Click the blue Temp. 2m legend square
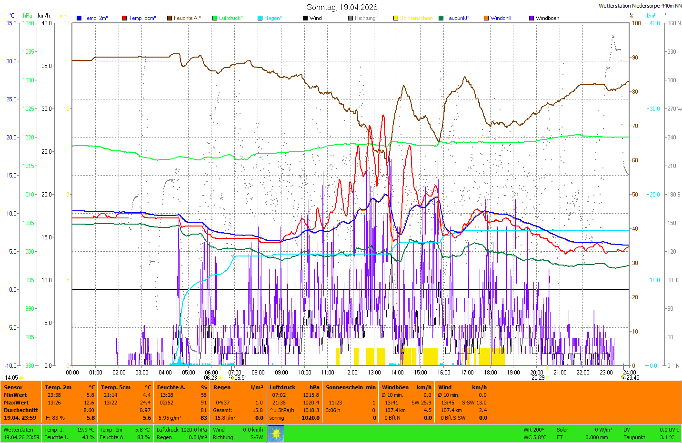 [x=79, y=18]
